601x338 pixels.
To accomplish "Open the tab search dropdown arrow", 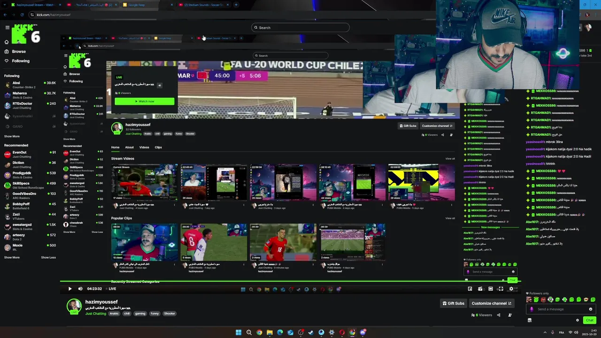I will pyautogui.click(x=5, y=5).
